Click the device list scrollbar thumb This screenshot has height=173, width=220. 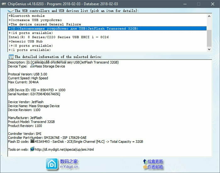pos(209,38)
